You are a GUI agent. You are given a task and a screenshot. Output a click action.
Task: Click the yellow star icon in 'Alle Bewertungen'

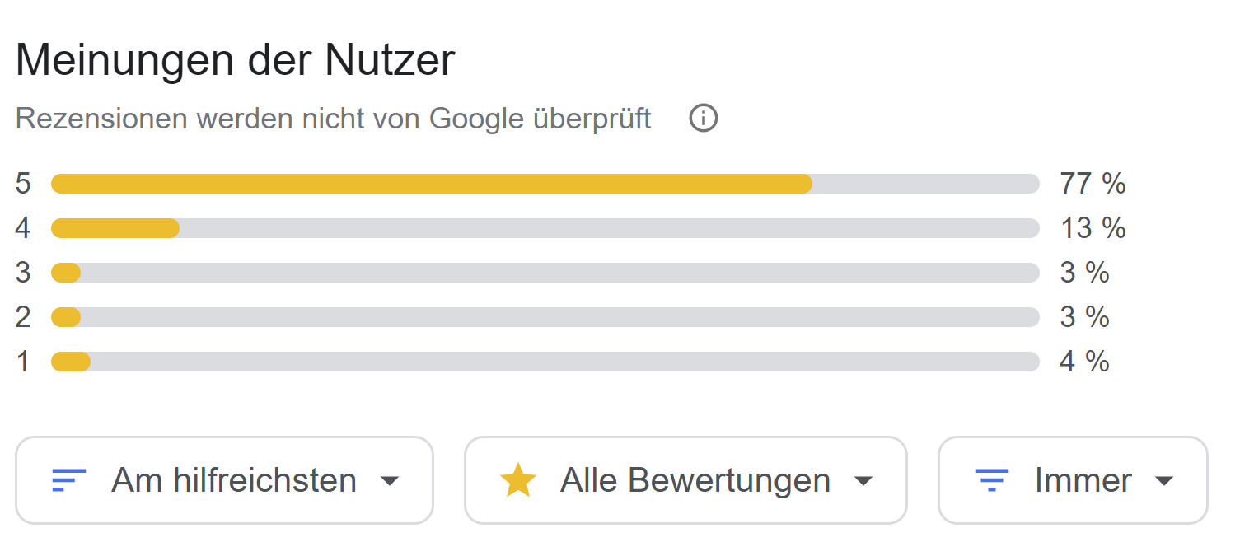click(517, 480)
